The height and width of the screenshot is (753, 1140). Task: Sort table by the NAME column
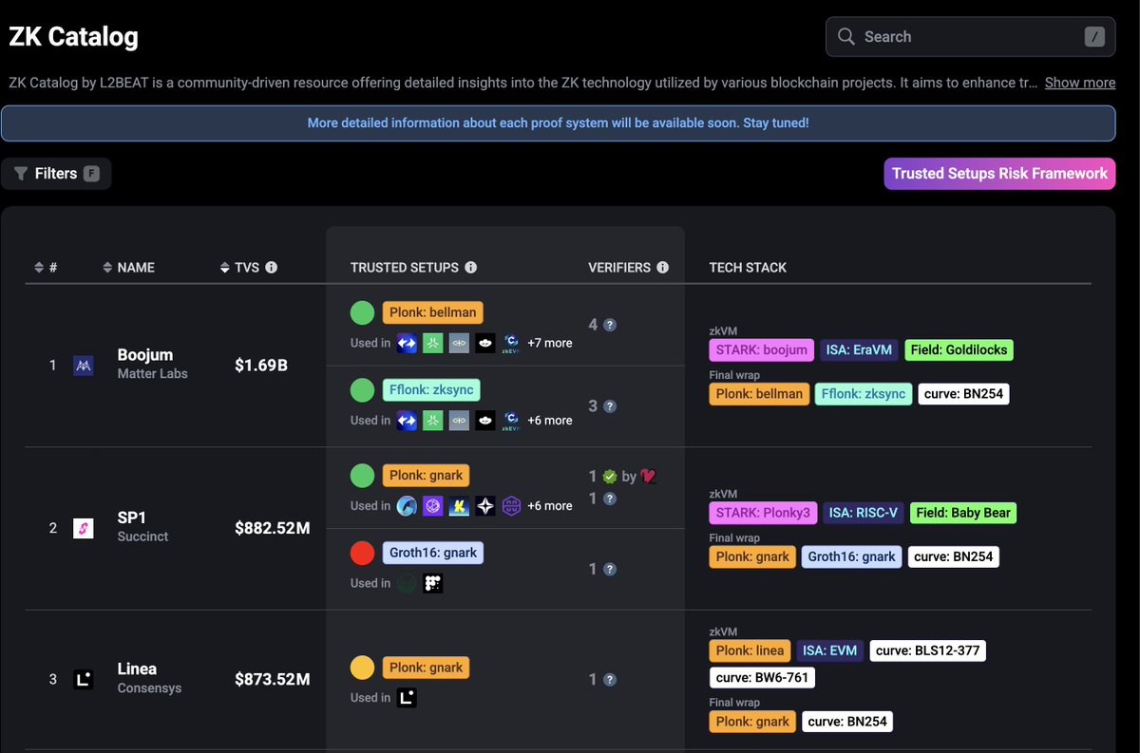click(128, 268)
